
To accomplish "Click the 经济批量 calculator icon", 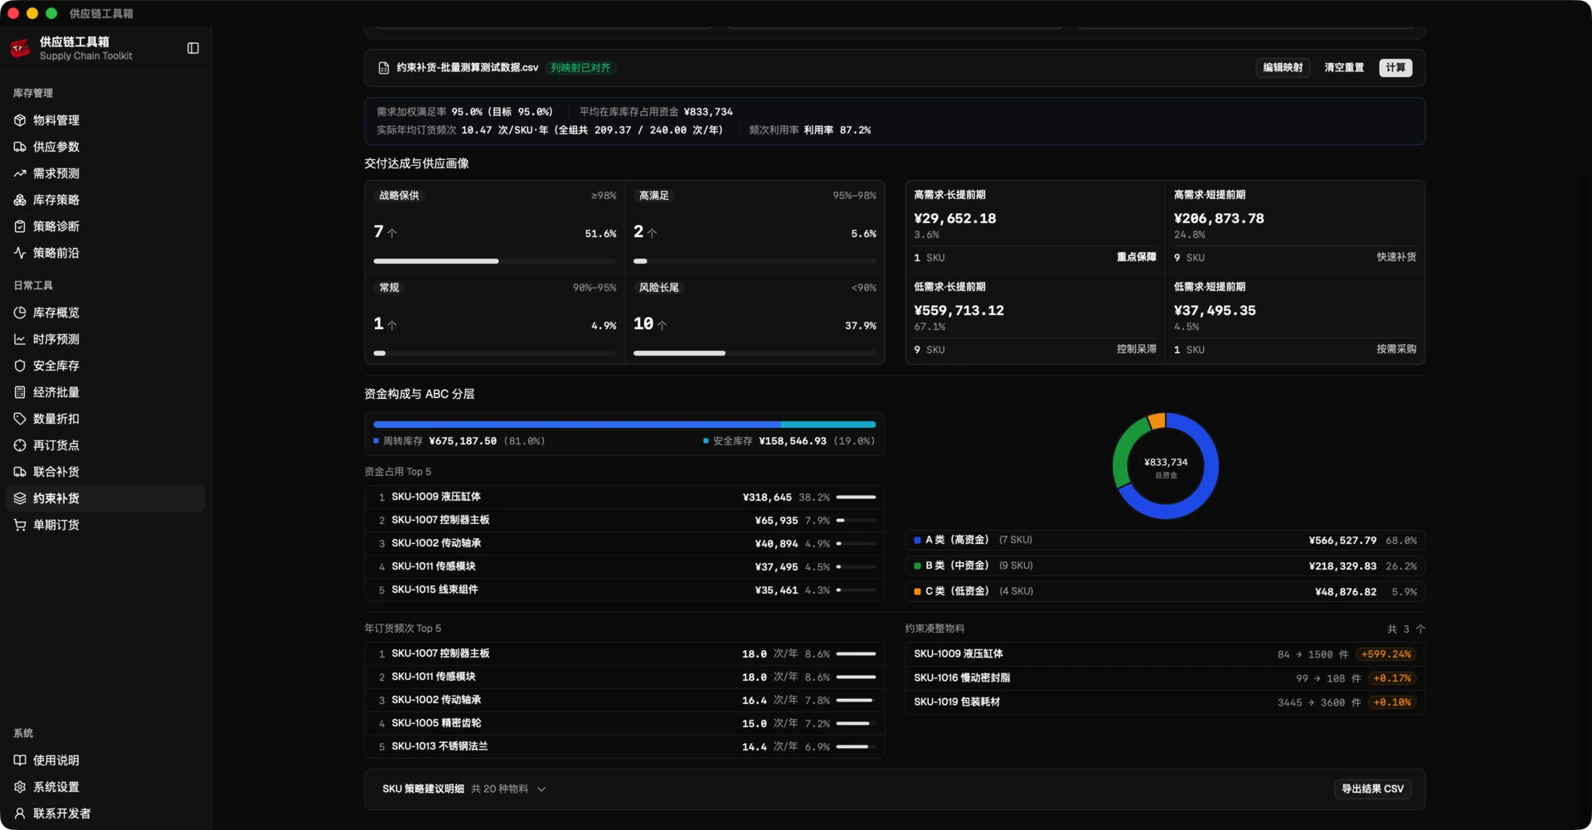I will (20, 392).
